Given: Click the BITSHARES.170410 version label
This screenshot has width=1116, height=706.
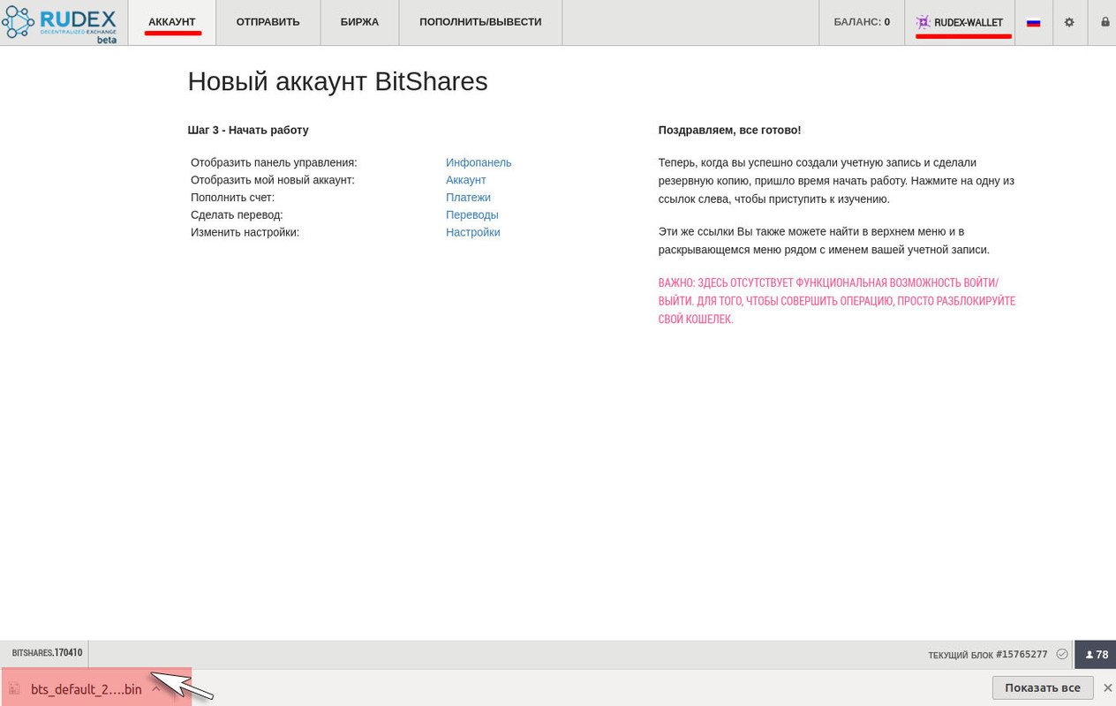Looking at the screenshot, I should pos(47,653).
